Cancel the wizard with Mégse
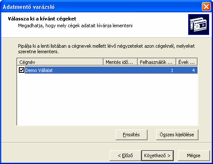213x164 pixels. click(194, 155)
